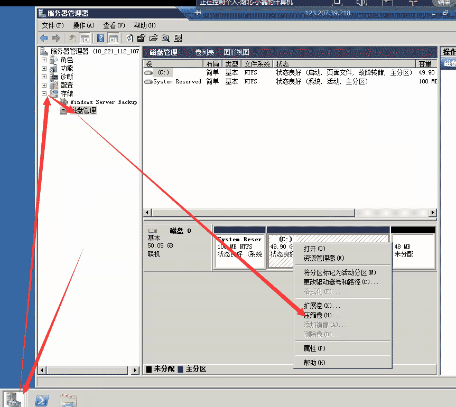Image resolution: width=456 pixels, height=407 pixels.
Task: Select the System Reserved partition block
Action: pos(240,248)
